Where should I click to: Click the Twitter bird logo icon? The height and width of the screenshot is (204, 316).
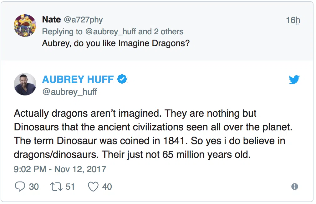(294, 80)
